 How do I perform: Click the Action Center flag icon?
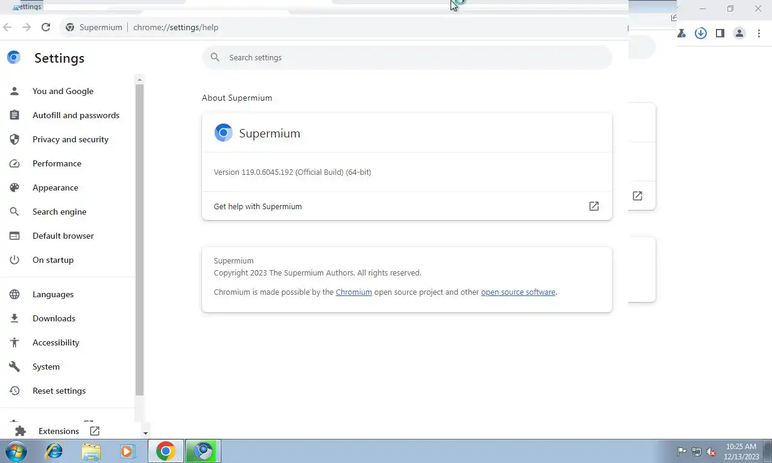click(682, 452)
